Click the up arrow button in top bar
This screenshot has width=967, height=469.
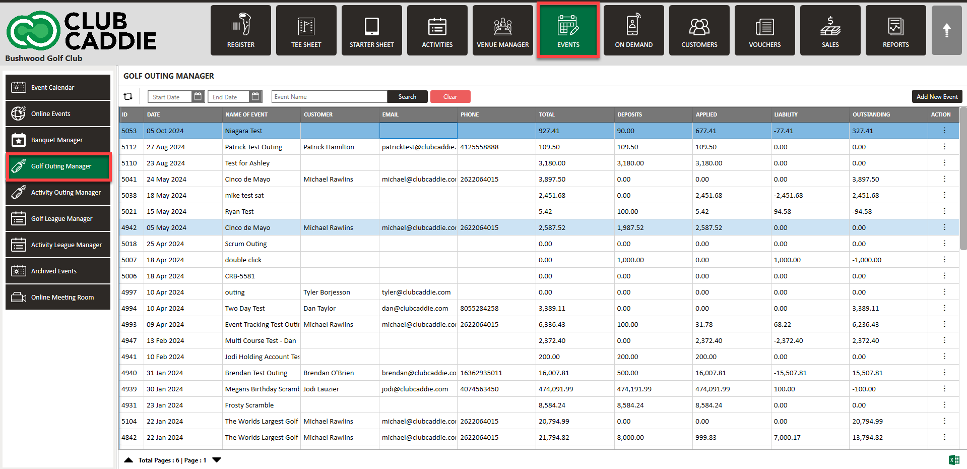pos(946,30)
